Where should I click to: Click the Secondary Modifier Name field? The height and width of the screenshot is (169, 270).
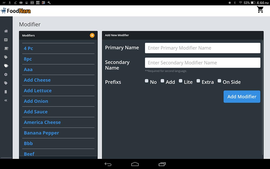(x=202, y=63)
